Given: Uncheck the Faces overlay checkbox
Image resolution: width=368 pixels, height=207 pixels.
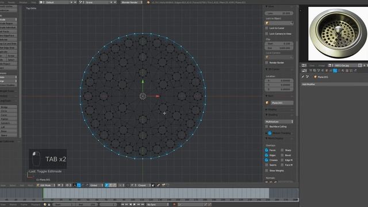Looking at the screenshot, I should pos(267,150).
